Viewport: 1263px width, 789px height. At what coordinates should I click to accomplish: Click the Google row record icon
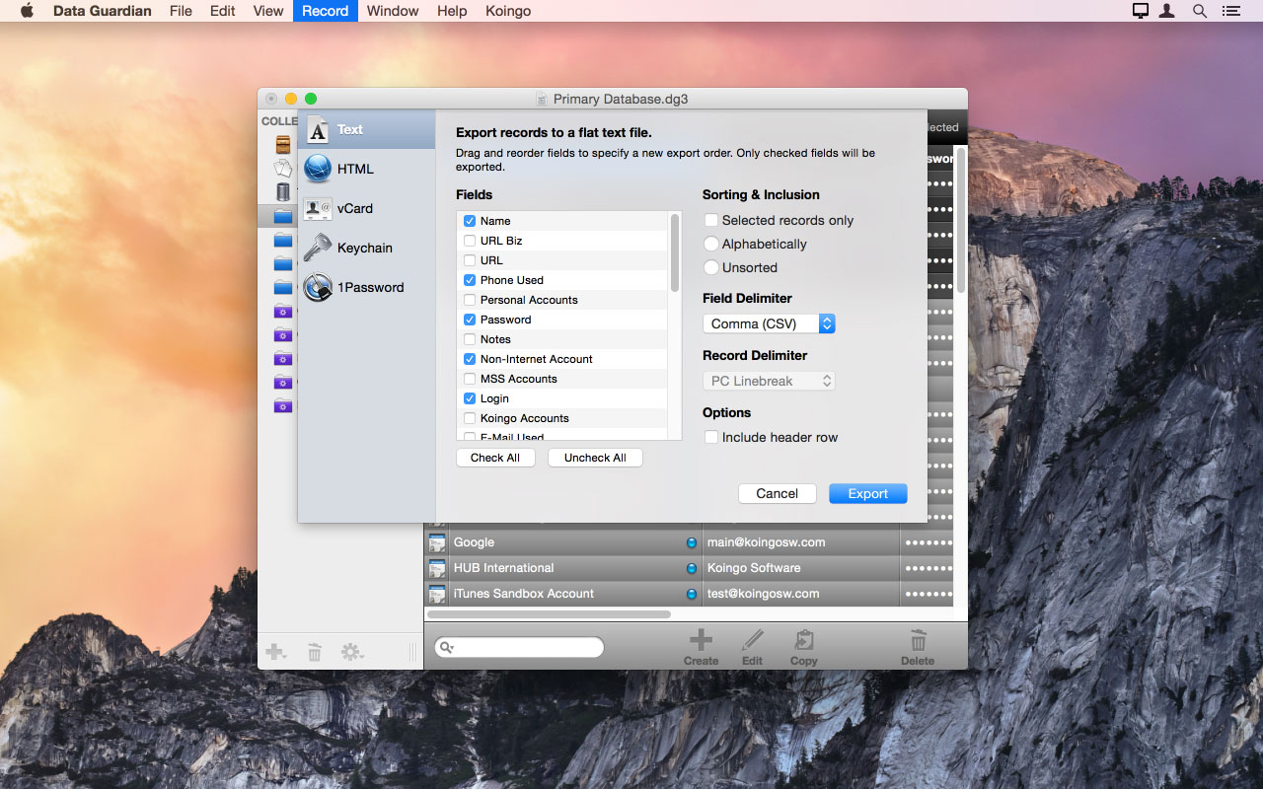point(437,542)
